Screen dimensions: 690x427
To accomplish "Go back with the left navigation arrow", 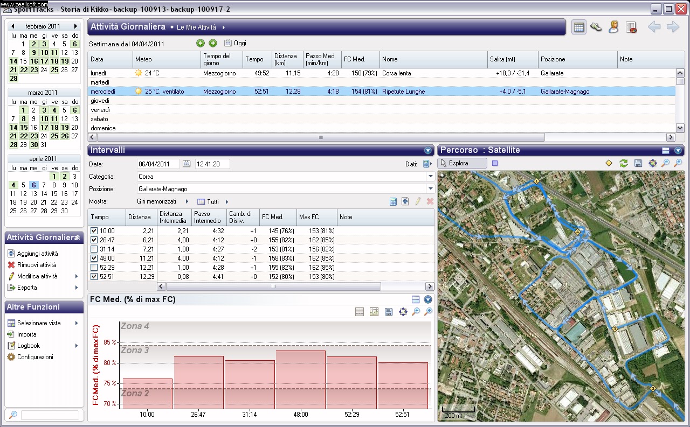I will point(654,27).
